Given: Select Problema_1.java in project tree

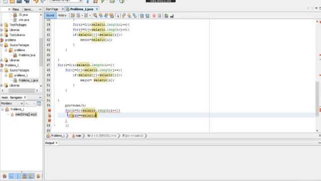Looking at the screenshot, I should click(28, 80).
